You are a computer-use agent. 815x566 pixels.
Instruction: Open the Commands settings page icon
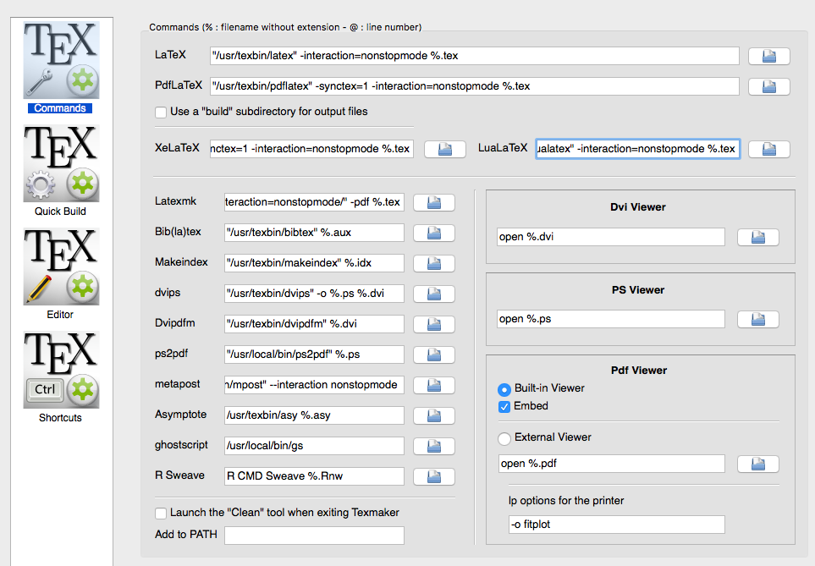[61, 60]
